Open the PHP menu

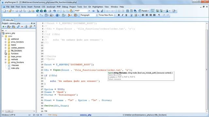tap(58, 7)
